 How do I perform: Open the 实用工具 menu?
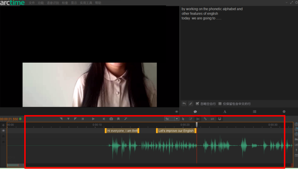(x=86, y=3)
